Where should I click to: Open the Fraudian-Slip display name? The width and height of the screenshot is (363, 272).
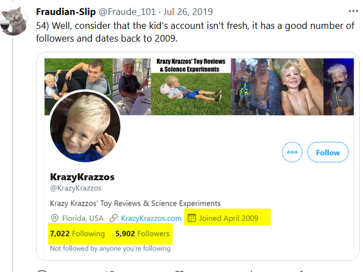[x=67, y=12]
